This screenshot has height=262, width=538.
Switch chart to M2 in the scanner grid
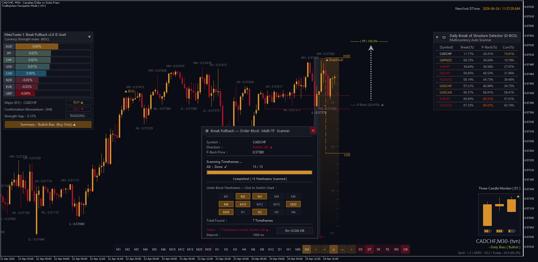pyautogui.click(x=243, y=196)
